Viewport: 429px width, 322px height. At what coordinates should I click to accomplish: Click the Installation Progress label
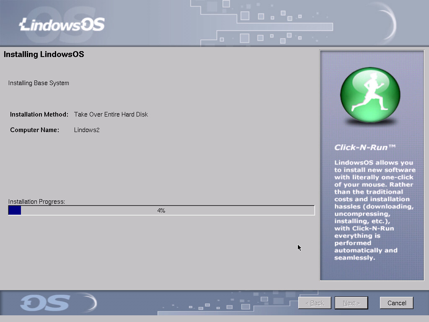(37, 202)
